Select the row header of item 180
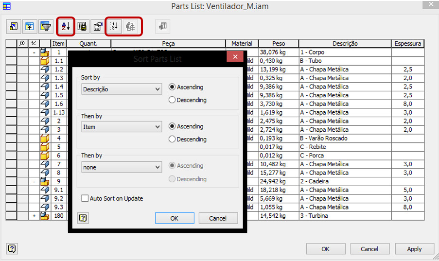Image resolution: width=439 pixels, height=261 pixels. pos(11,216)
